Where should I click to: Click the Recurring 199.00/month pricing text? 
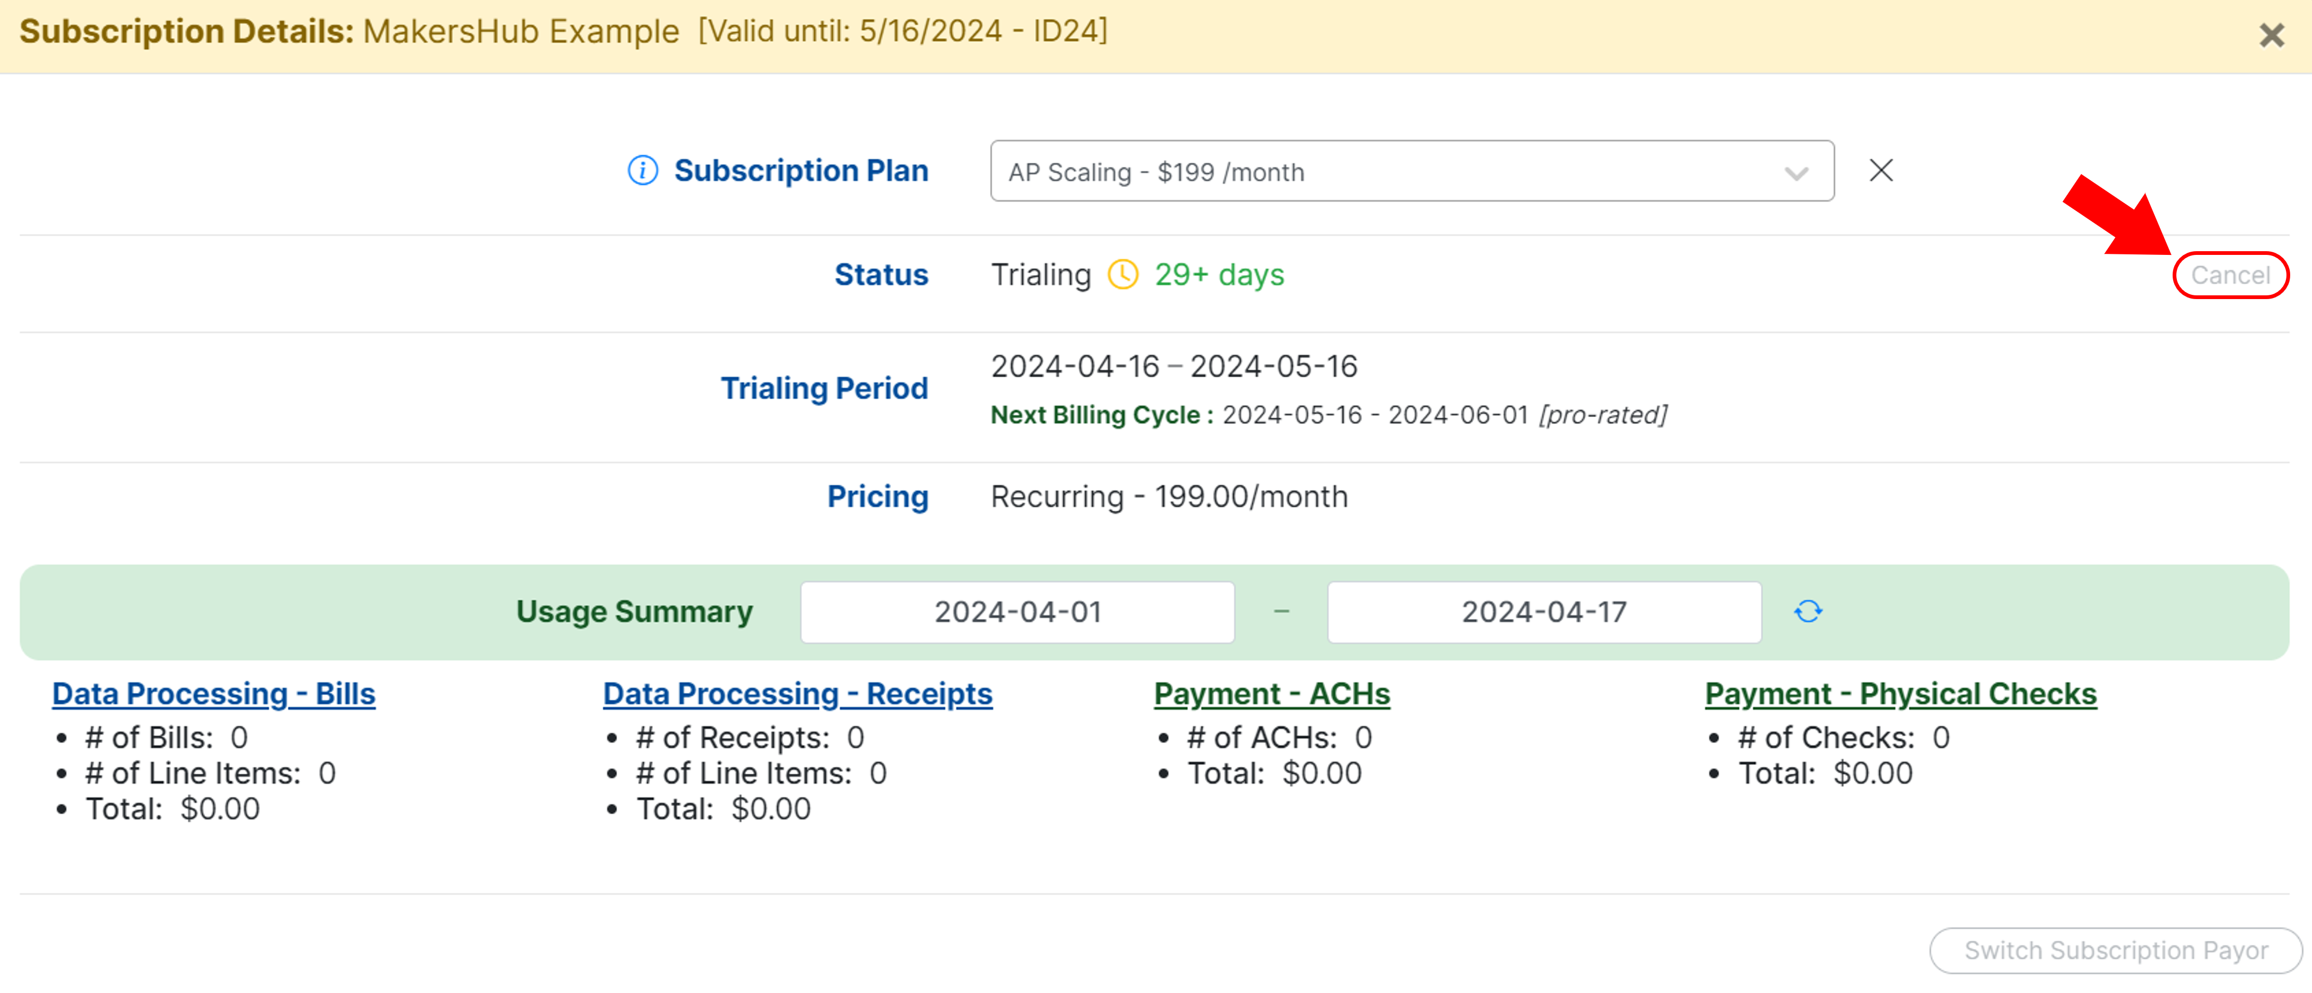point(1169,496)
